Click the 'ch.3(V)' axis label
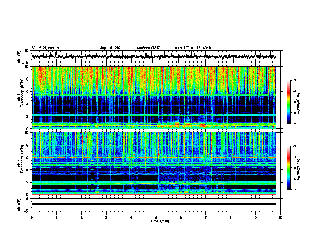 click(19, 205)
